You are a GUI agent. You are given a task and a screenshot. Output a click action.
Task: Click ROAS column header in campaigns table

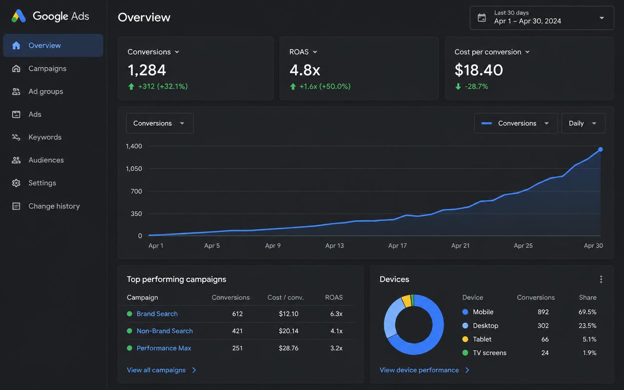click(x=334, y=297)
